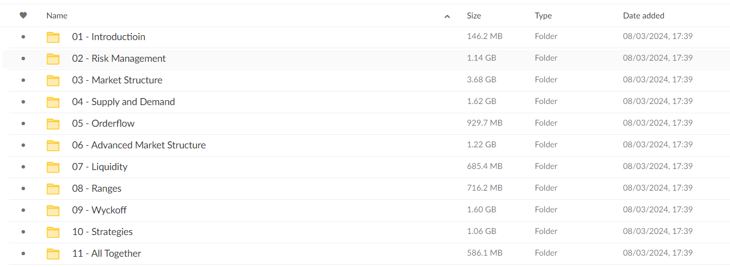
Task: Sort by the Name column header
Action: [57, 16]
